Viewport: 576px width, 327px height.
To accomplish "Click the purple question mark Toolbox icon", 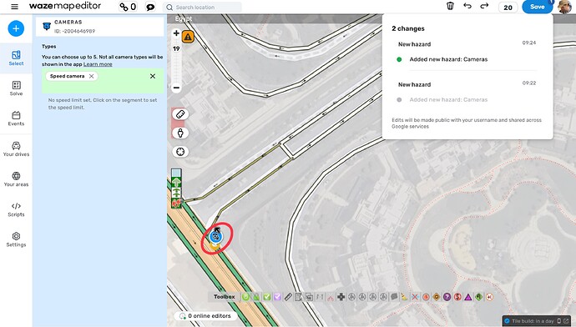I will (x=447, y=297).
